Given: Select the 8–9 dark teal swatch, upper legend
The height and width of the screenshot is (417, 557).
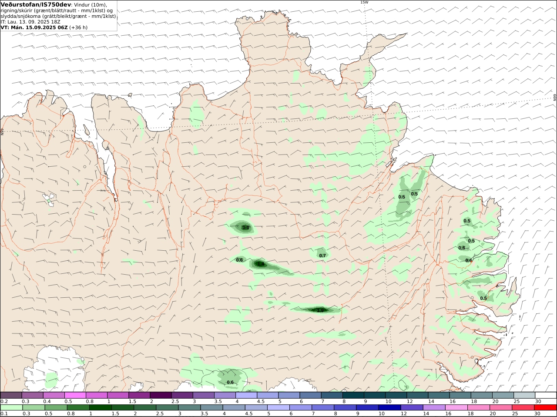Looking at the screenshot, I should point(353,395).
